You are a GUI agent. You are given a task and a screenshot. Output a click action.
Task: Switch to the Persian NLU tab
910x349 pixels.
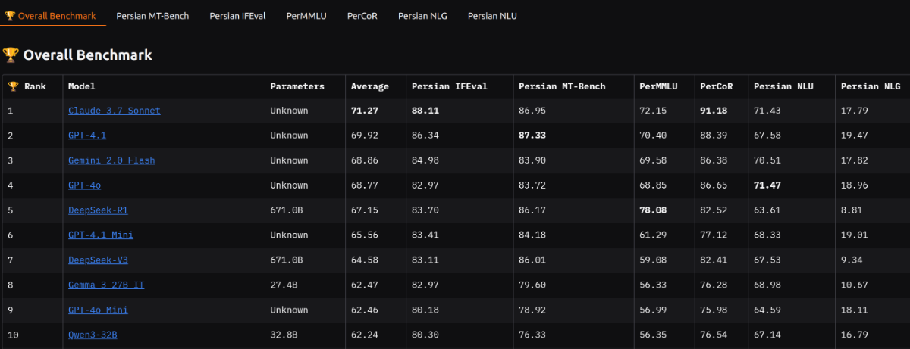(492, 15)
